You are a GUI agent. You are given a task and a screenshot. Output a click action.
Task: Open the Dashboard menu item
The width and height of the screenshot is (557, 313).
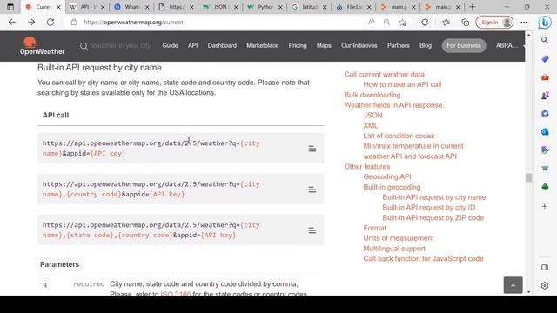pyautogui.click(x=222, y=45)
